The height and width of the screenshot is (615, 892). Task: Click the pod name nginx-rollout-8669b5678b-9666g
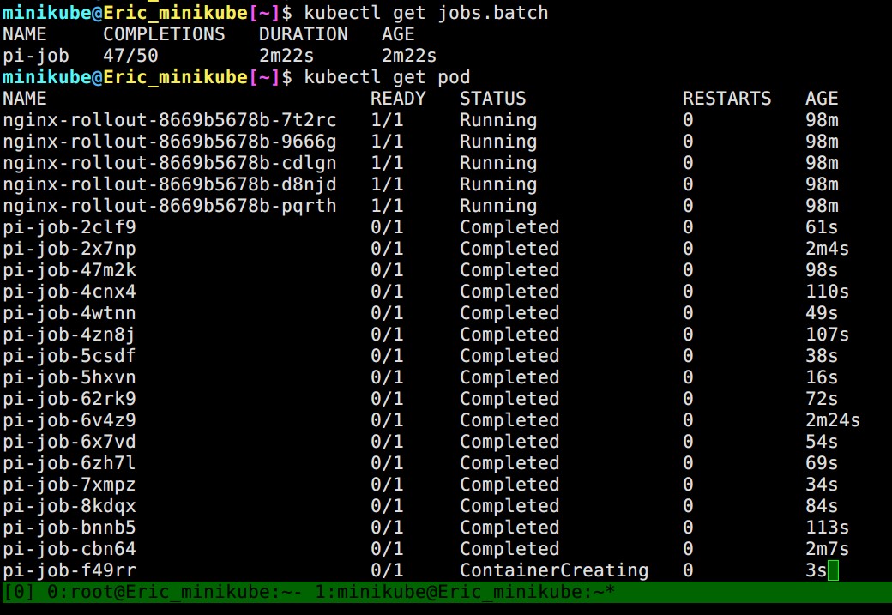point(170,142)
